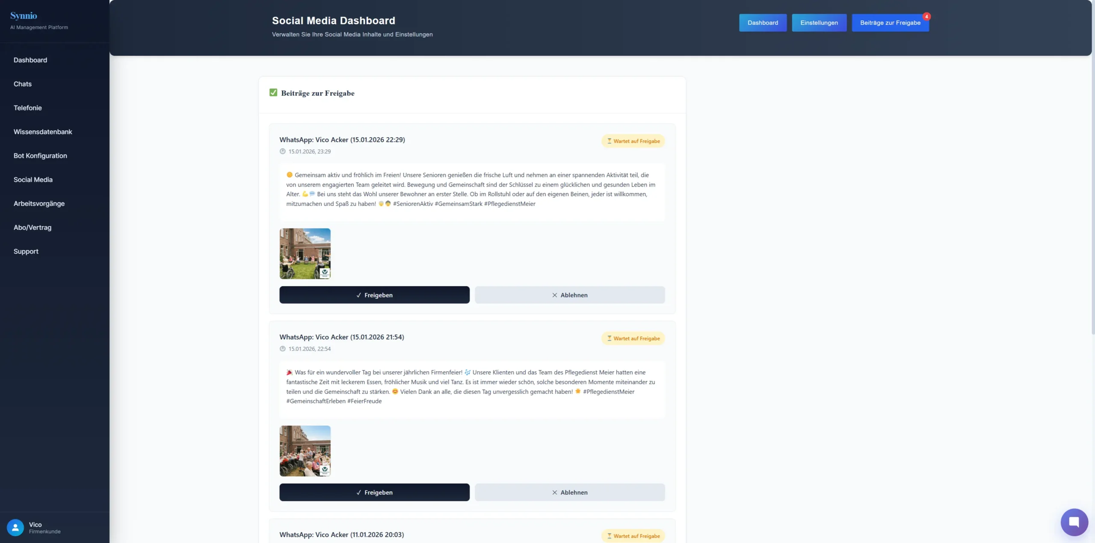Click the green checkmark beside Beiträge zur Freigabe
Viewport: 1095px width, 543px height.
273,93
